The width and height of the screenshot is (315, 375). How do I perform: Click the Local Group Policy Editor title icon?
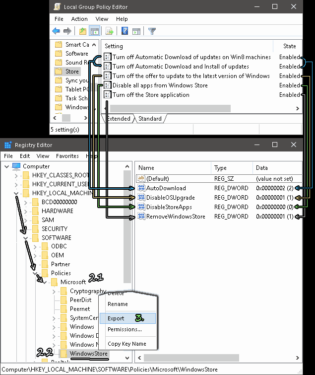point(57,6)
